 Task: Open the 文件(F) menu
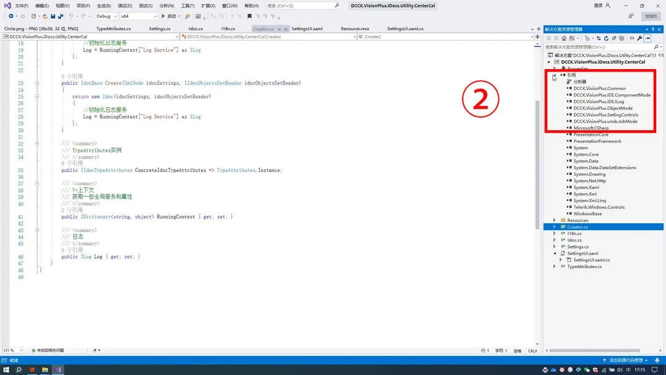pos(22,6)
